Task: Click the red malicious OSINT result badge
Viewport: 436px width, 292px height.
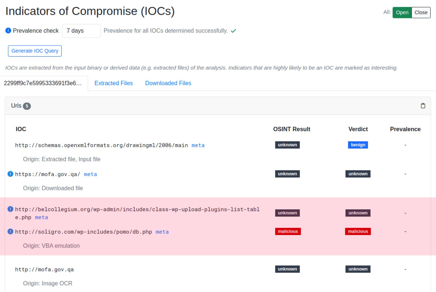Action: coord(288,231)
